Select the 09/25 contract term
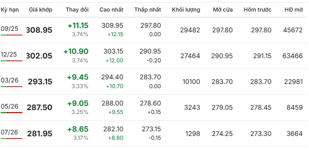The width and height of the screenshot is (309, 149). click(x=9, y=29)
